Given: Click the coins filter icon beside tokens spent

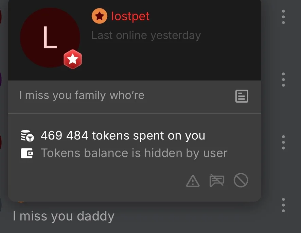Looking at the screenshot, I should click(27, 136).
